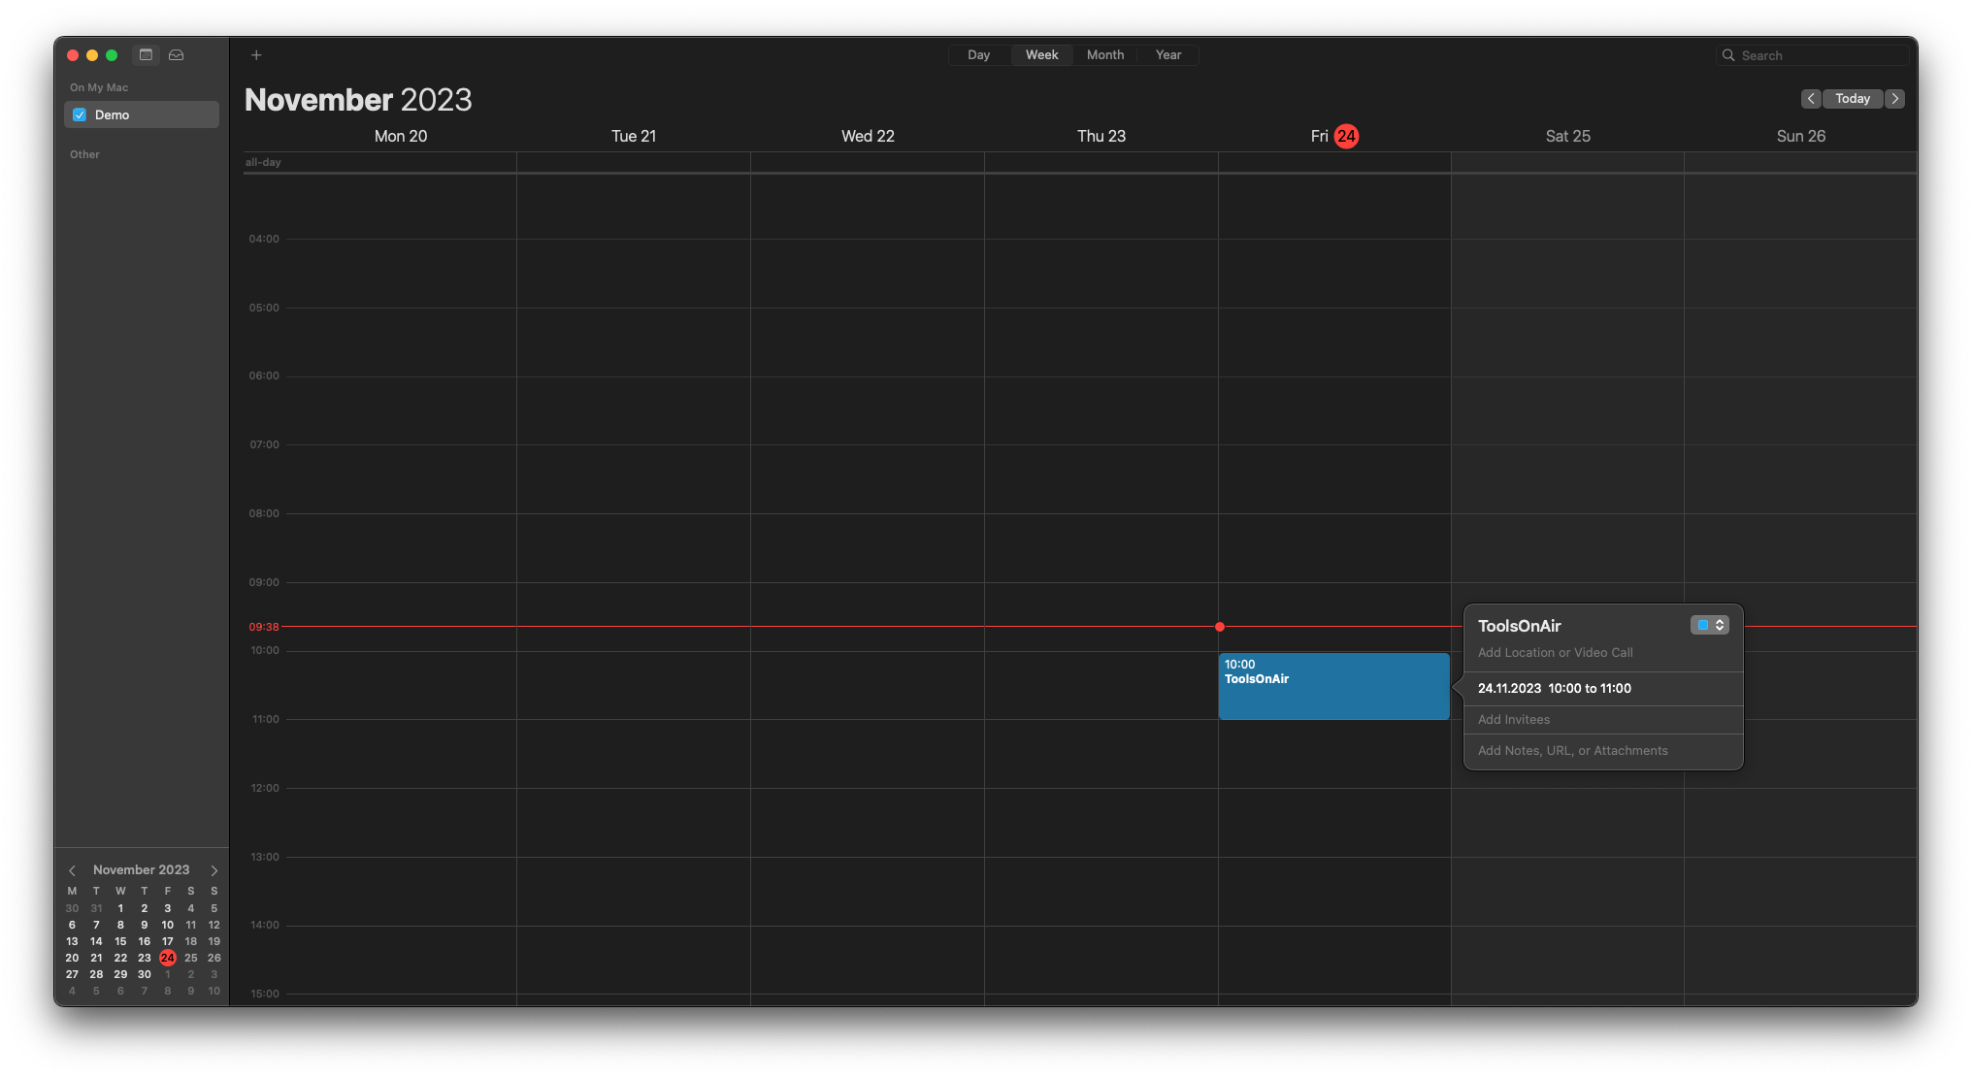
Task: Select day 24 in mini calendar
Action: 168,958
